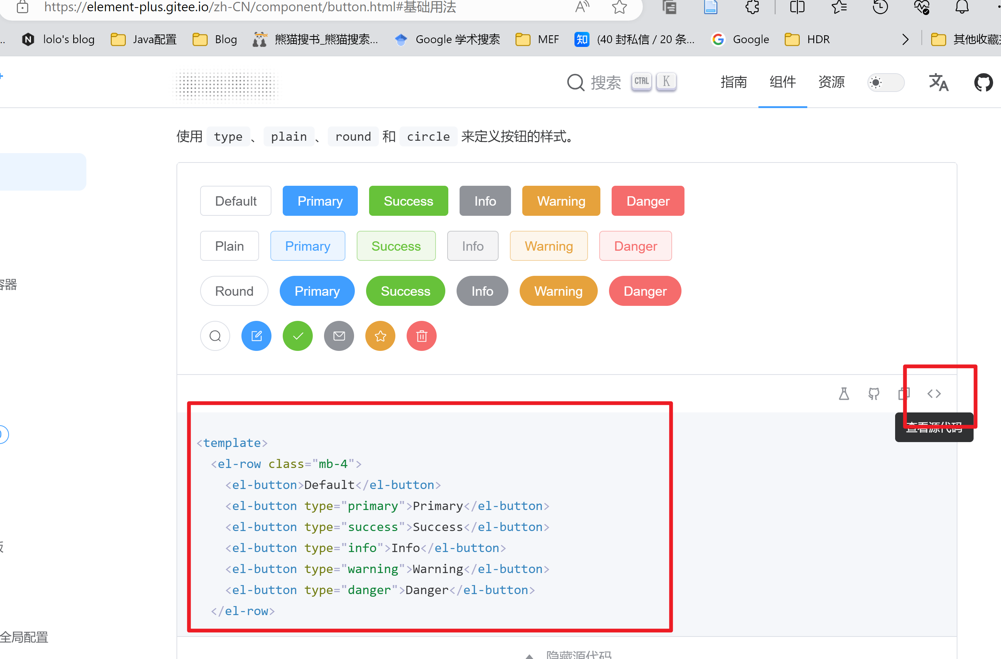
Task: Edit demo on GitHub icon
Action: click(x=874, y=394)
